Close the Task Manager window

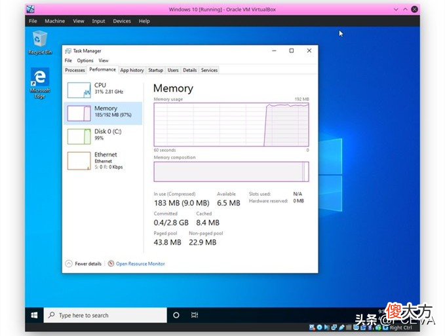pyautogui.click(x=309, y=50)
